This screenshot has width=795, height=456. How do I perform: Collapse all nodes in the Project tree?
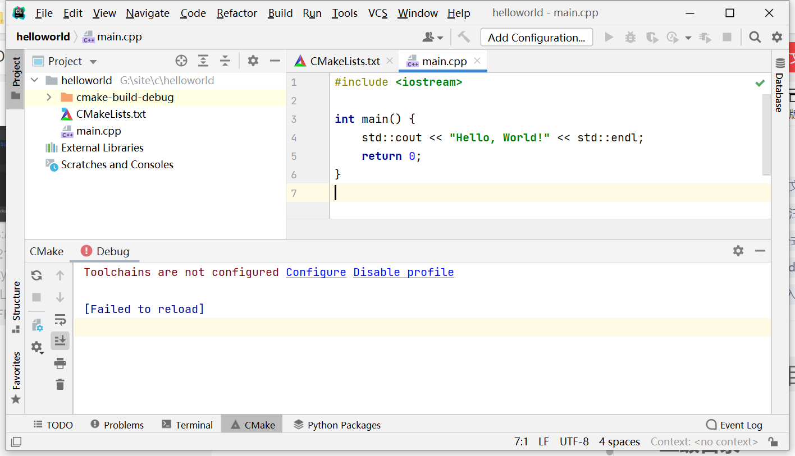(x=225, y=61)
